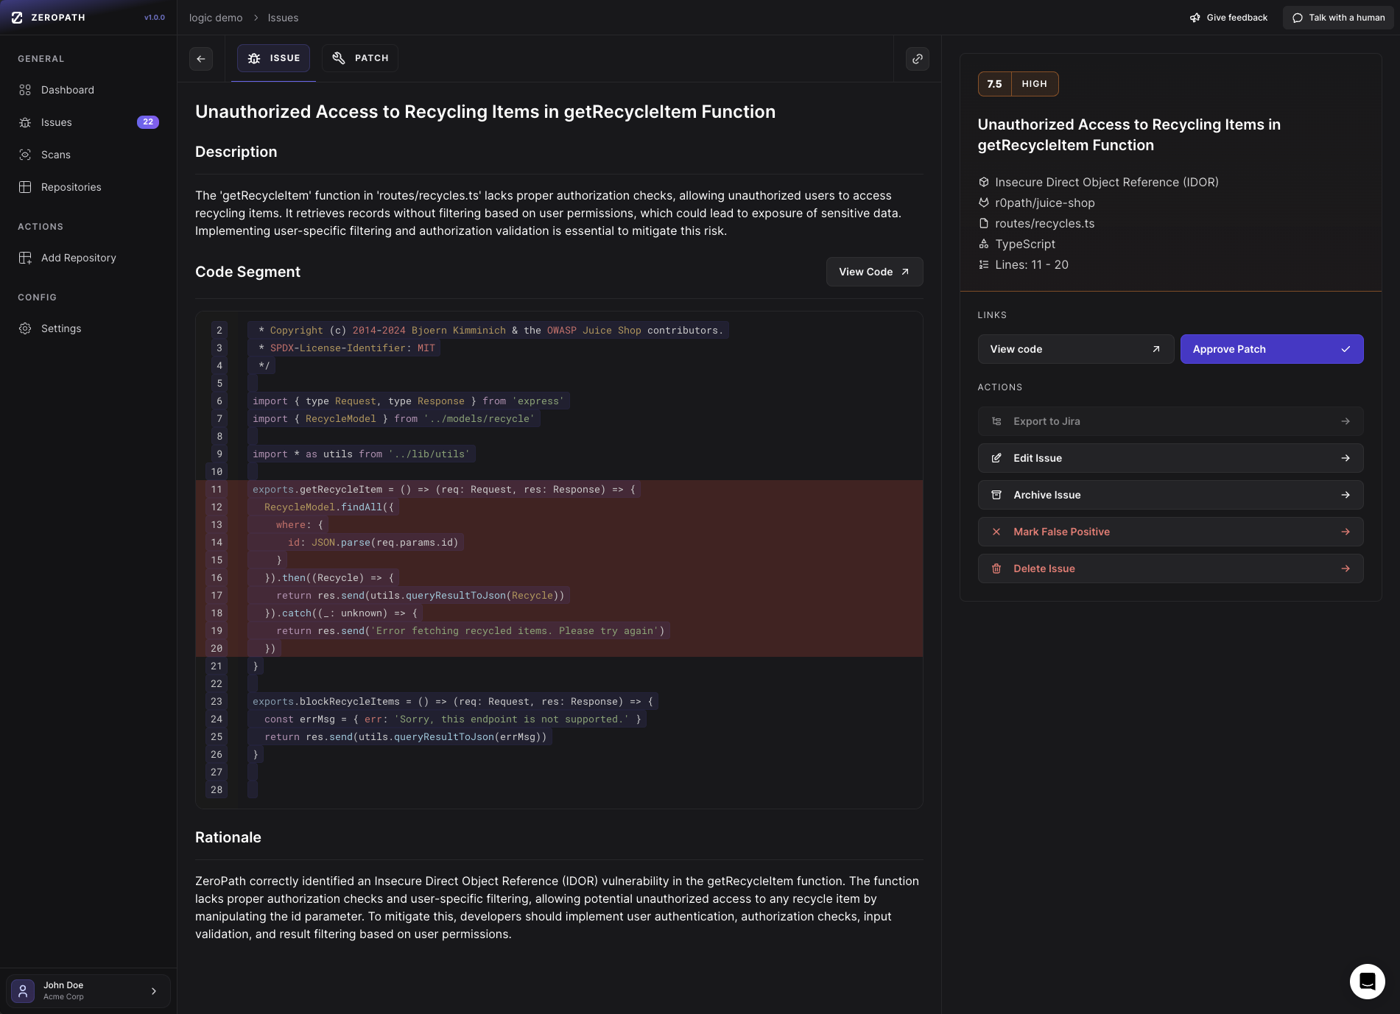Viewport: 1400px width, 1014px height.
Task: Click Give feedback button
Action: (x=1228, y=18)
